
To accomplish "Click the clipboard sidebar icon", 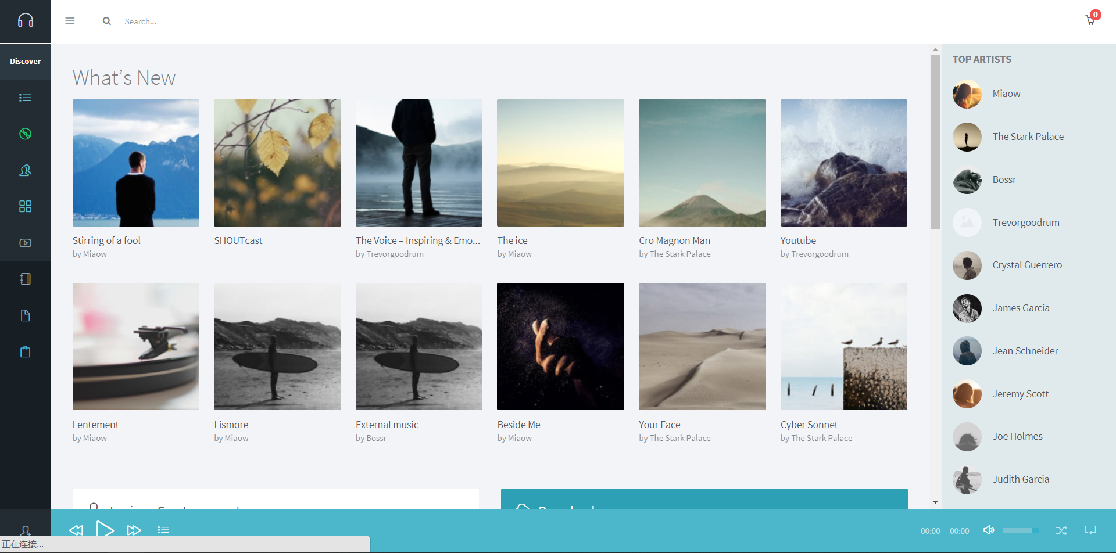I will point(25,351).
